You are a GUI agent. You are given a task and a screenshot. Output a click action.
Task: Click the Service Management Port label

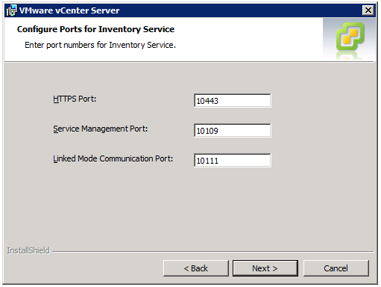[x=101, y=129]
